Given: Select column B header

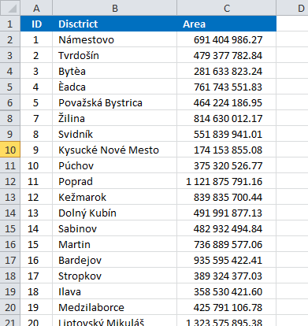Looking at the screenshot, I should (x=115, y=8).
